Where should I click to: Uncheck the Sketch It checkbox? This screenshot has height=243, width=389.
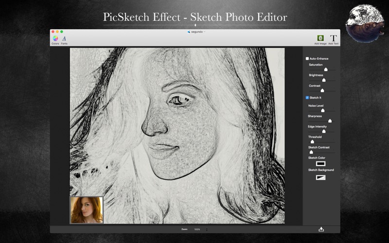[x=307, y=98]
